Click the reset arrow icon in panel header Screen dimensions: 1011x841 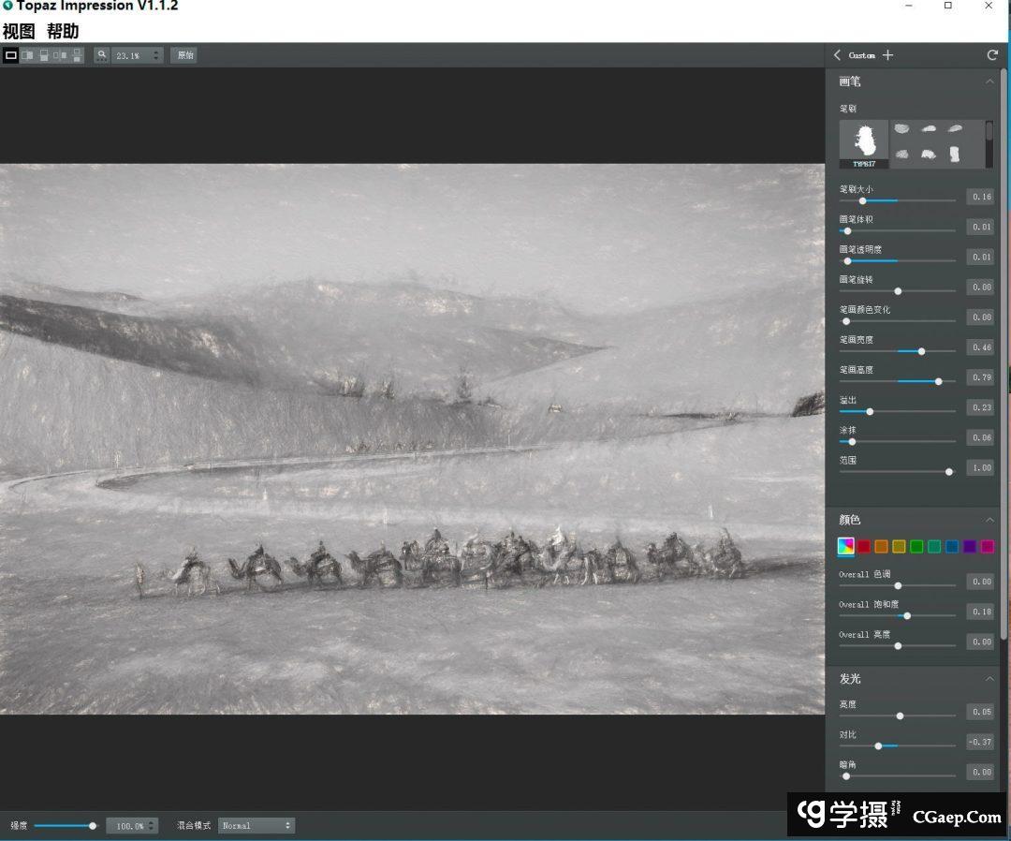click(992, 55)
